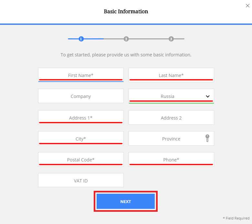The height and width of the screenshot is (224, 252).
Task: Select the Address 2 input
Action: coord(171,118)
